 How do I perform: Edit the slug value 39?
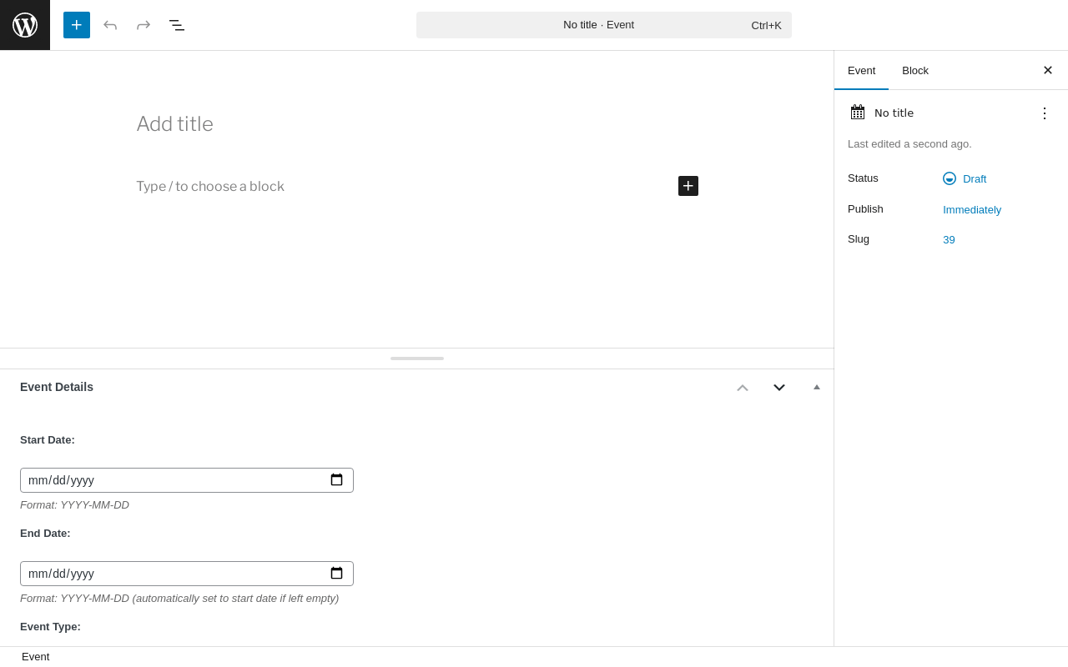pyautogui.click(x=949, y=239)
